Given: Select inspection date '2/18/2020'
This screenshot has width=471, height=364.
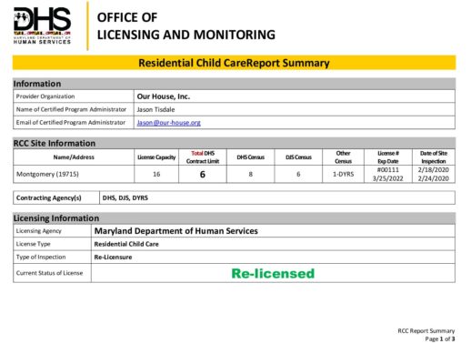Looking at the screenshot, I should point(434,169).
